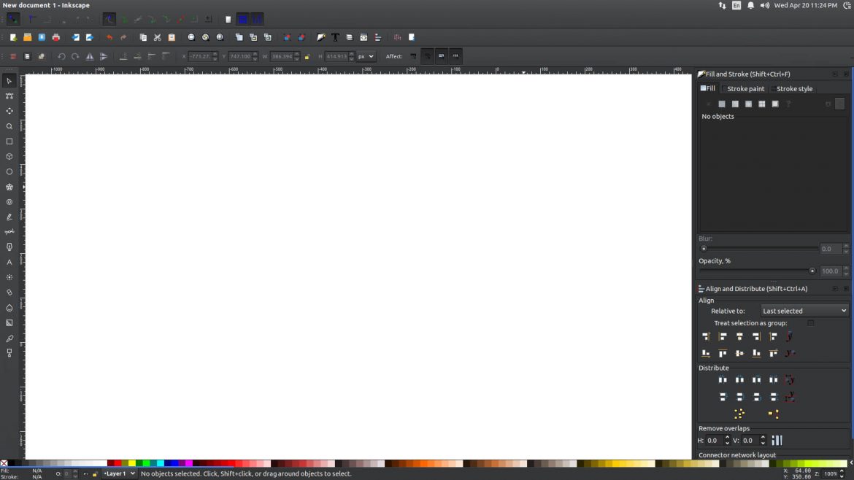
Task: Open the Layer 1 selector at bottom
Action: 119,473
